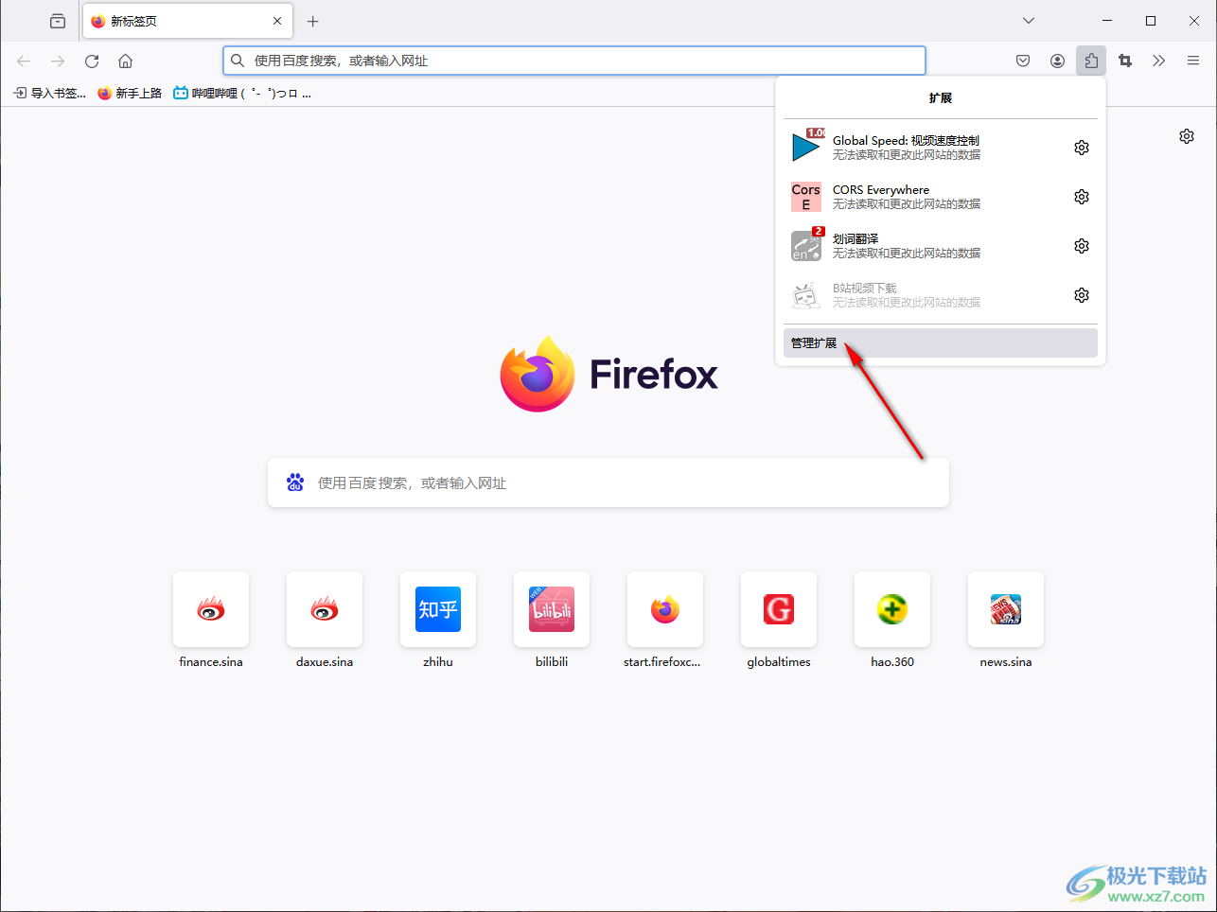
Task: Open the account profile icon
Action: [x=1057, y=61]
